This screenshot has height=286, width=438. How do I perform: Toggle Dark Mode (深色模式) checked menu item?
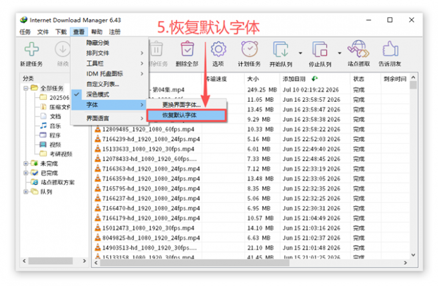click(x=110, y=95)
